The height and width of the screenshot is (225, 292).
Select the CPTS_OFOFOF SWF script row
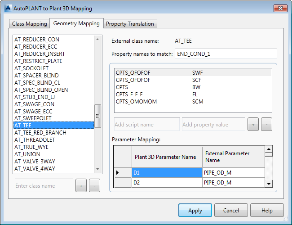click(x=193, y=72)
